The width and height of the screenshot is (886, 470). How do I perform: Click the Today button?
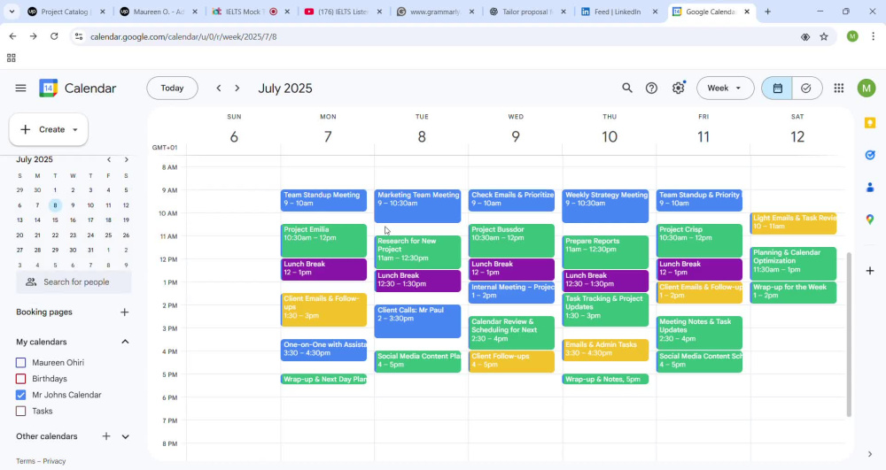pos(173,88)
